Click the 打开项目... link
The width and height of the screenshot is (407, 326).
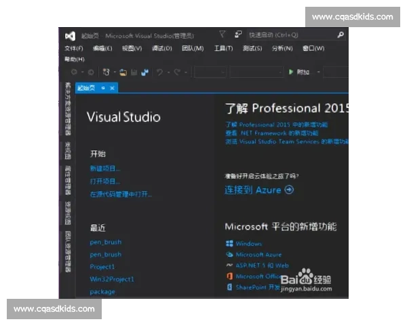(x=105, y=181)
